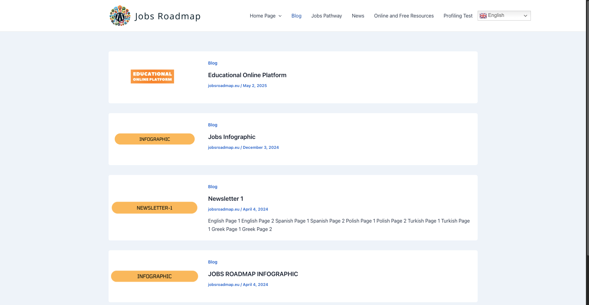Click the Jobs Roadmap logo icon
Screen dimensions: 589x305
pos(120,16)
